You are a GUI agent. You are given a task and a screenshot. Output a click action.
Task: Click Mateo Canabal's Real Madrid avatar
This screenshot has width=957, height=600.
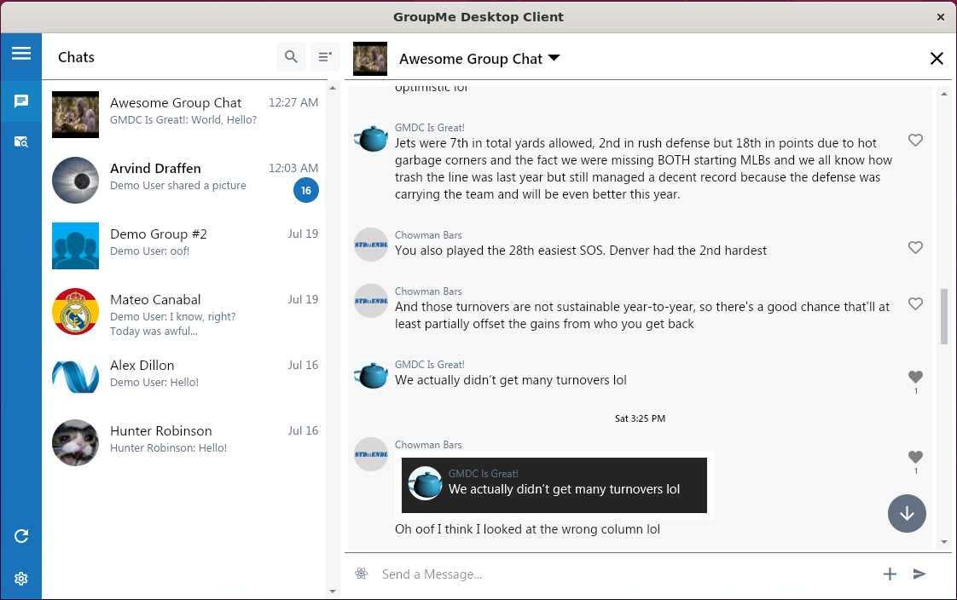tap(75, 312)
